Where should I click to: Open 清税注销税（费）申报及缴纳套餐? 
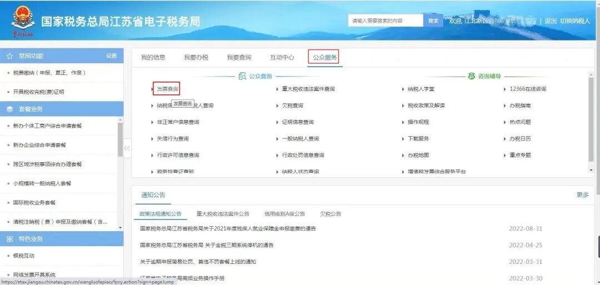click(60, 222)
